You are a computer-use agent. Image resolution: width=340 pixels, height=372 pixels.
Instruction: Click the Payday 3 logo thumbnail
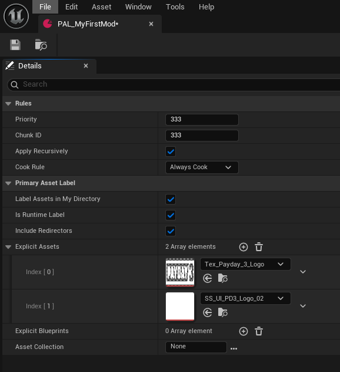coord(180,272)
